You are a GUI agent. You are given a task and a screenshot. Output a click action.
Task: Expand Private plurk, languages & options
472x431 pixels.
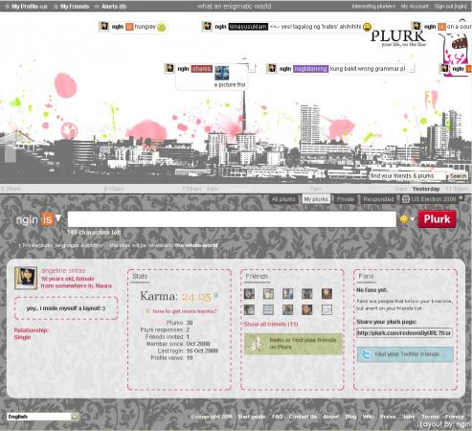click(61, 245)
